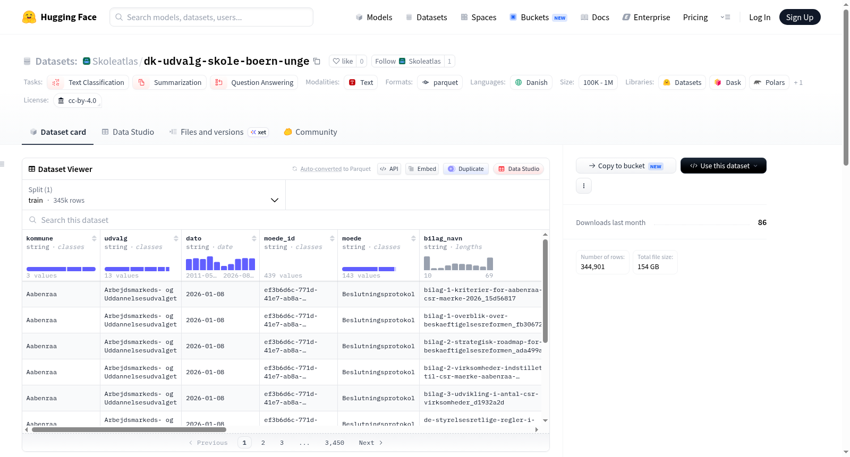
Task: Switch to the Data Studio tab
Action: (x=128, y=132)
